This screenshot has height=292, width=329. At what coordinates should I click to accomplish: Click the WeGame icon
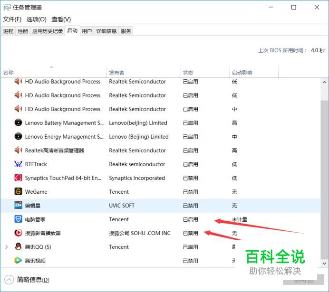[x=18, y=191]
